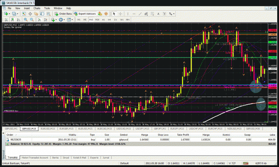Switch chart to candlestick style
The height and width of the screenshot is (167, 279).
12,20
